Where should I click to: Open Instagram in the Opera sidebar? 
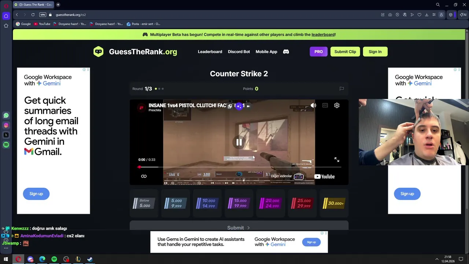pos(6,125)
